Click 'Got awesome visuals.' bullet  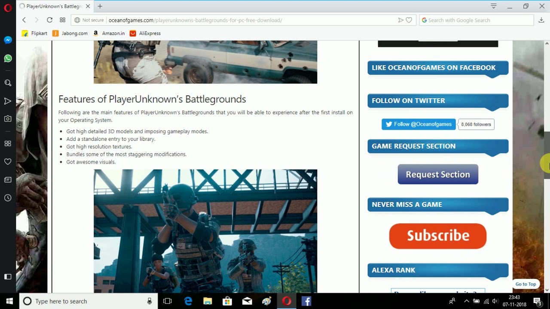[91, 162]
